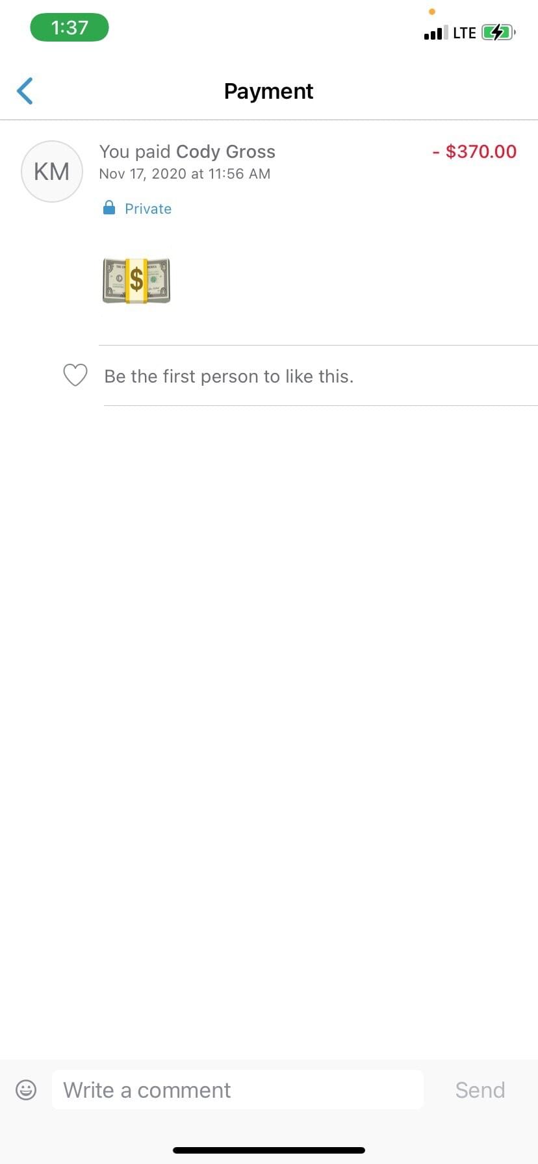Viewport: 538px width, 1164px height.
Task: Tap "Be the first person to like this"
Action: coord(229,376)
